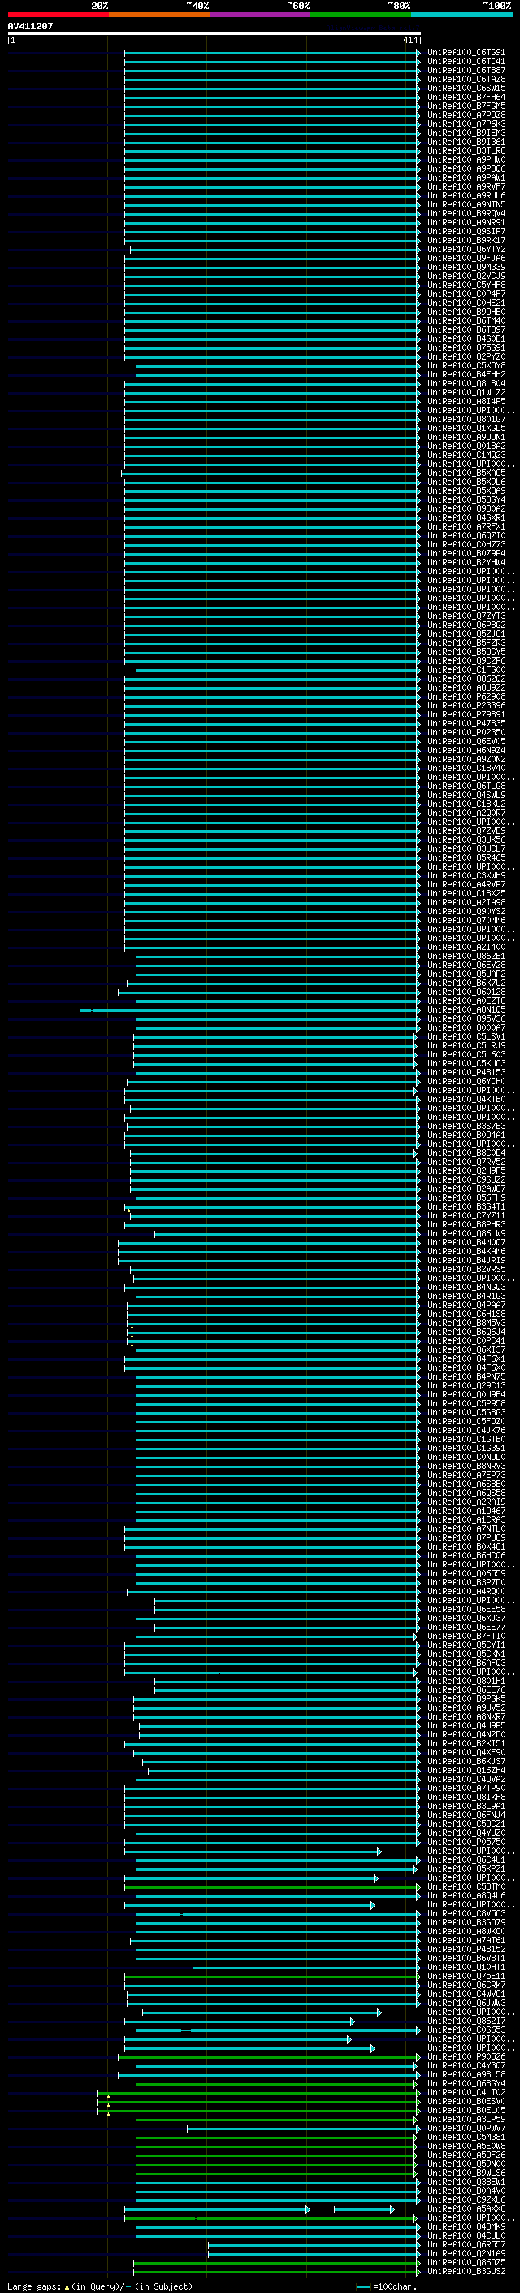
Task: Click the query end position 414
Action: (409, 40)
